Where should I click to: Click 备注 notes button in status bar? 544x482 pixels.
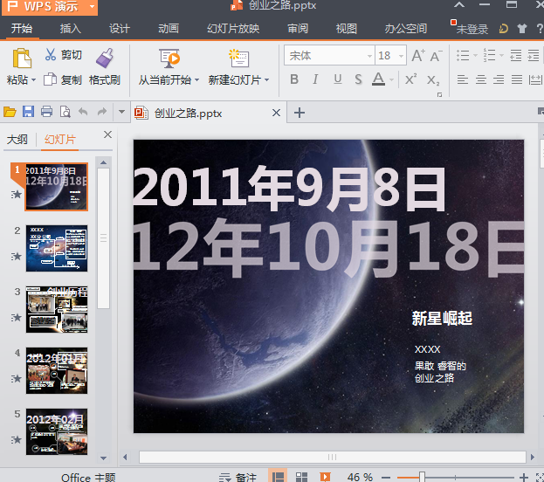[x=238, y=478]
